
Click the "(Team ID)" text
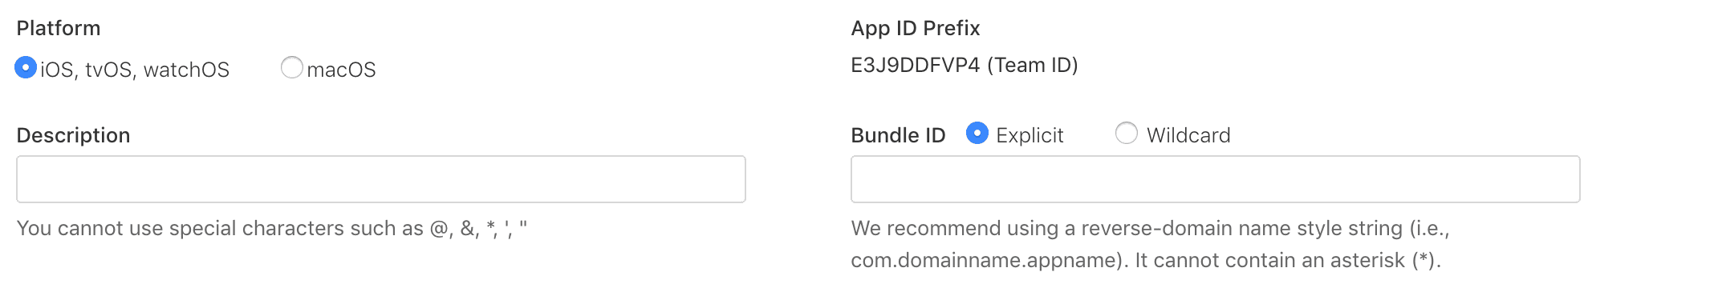click(x=1033, y=66)
